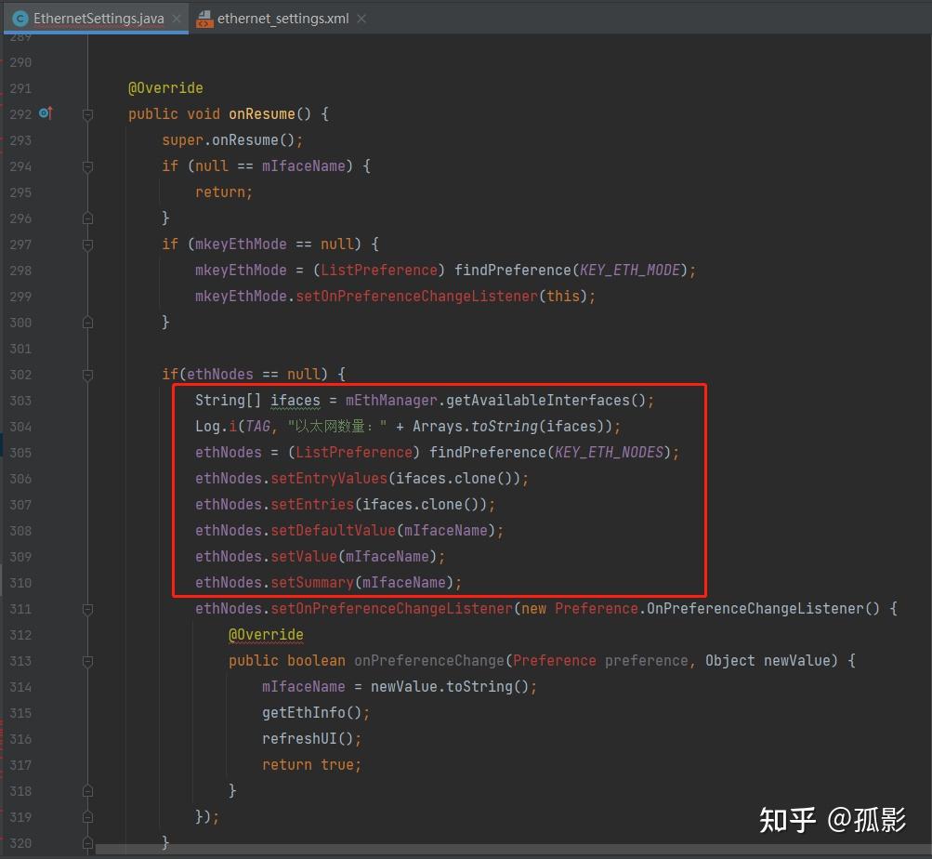Click the XML file icon on ethernet_settings.xml tab
This screenshot has width=932, height=859.
coord(203,17)
